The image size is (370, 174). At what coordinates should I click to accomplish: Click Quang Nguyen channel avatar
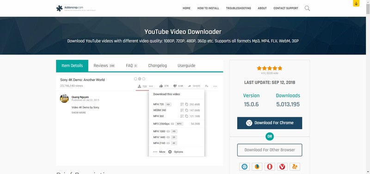tap(64, 98)
